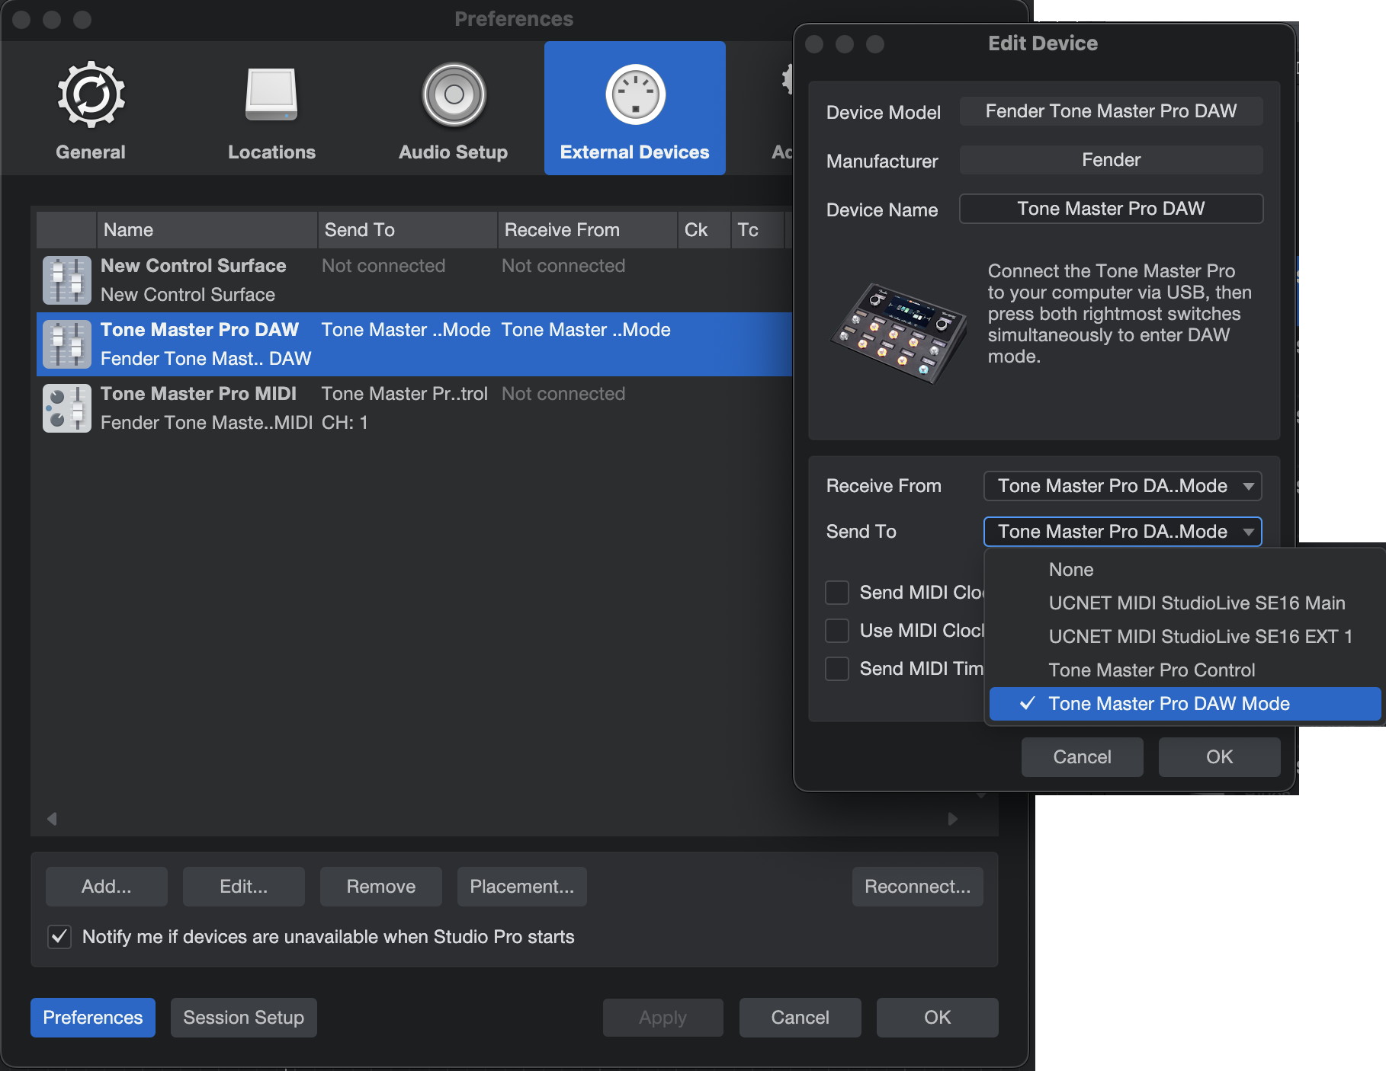Open the Locations drive icon
1386x1071 pixels.
coord(271,95)
